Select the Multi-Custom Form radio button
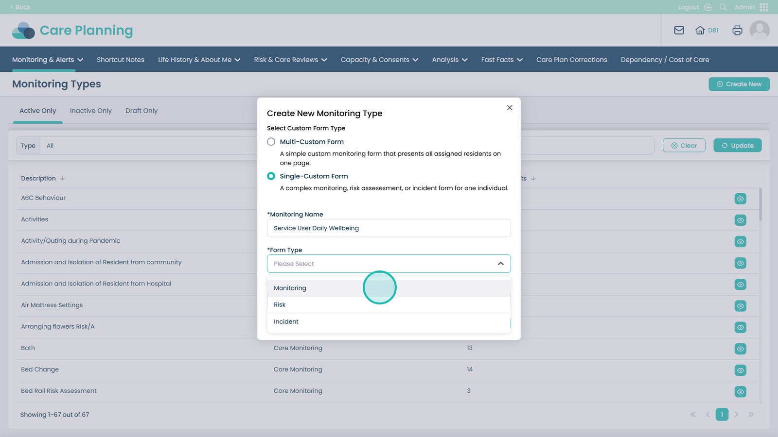 pyautogui.click(x=271, y=142)
